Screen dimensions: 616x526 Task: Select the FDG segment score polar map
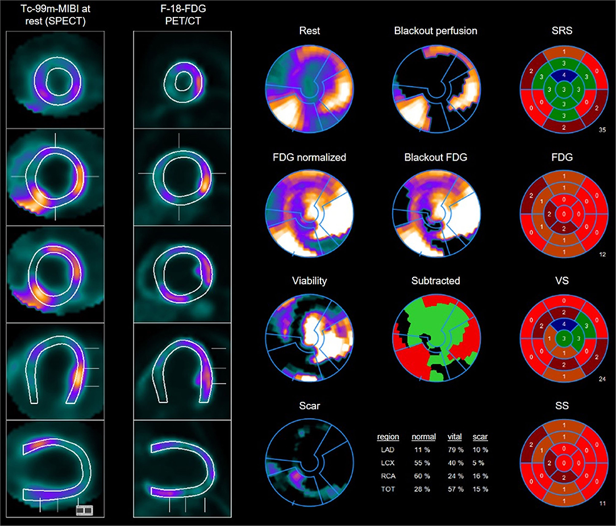point(564,214)
